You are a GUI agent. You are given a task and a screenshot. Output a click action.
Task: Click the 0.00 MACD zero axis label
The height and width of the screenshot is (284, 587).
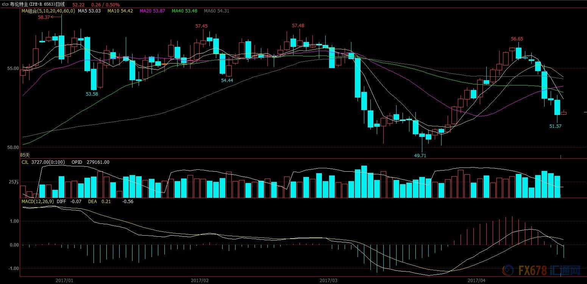pos(14,245)
